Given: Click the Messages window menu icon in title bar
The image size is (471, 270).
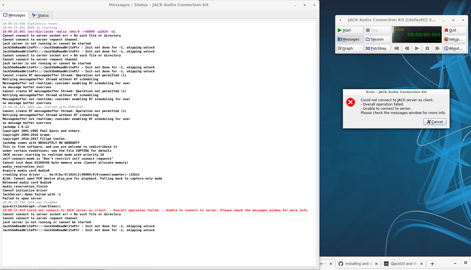Looking at the screenshot, I should pos(3,5).
